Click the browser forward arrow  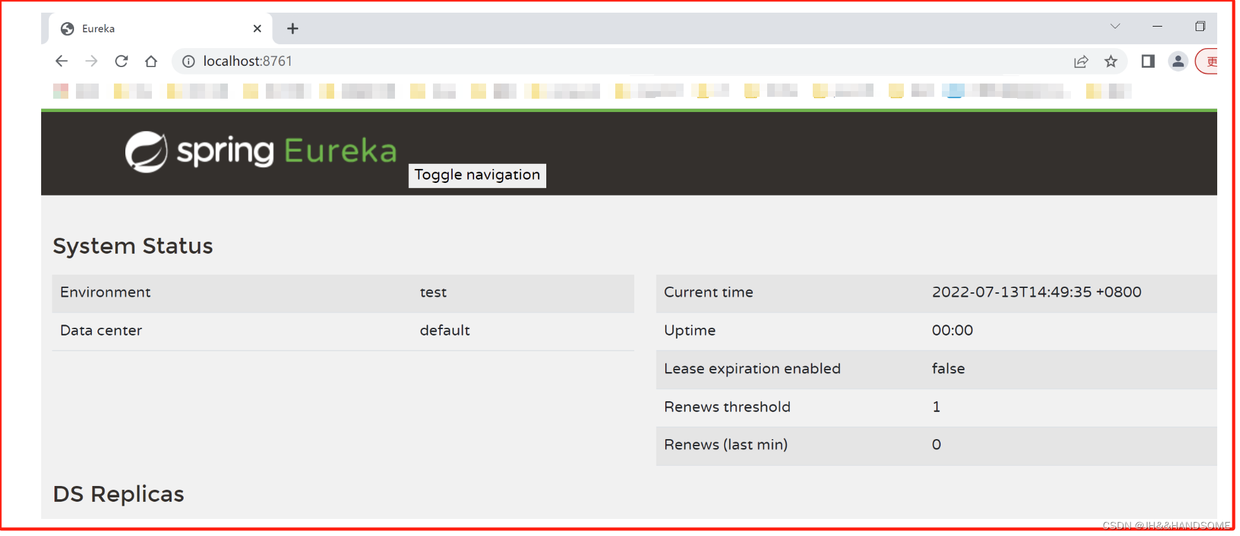coord(91,61)
